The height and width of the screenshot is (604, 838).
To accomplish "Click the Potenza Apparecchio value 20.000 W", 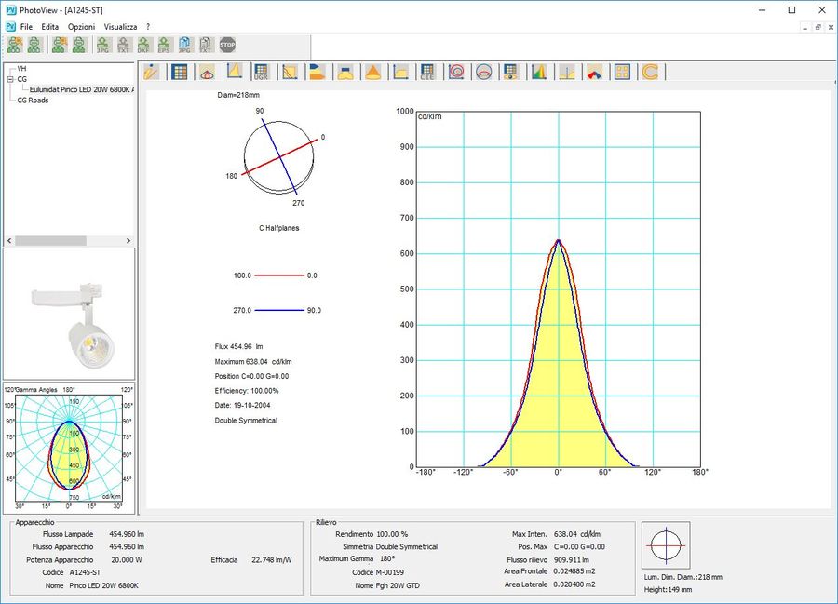I will 126,560.
